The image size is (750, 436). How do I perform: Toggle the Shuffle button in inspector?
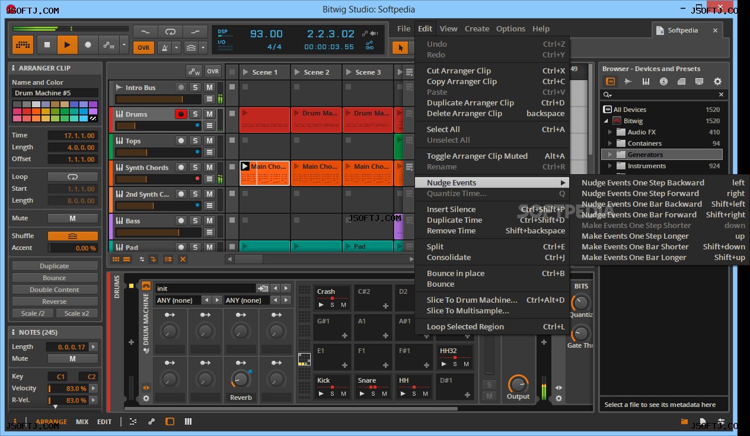72,236
